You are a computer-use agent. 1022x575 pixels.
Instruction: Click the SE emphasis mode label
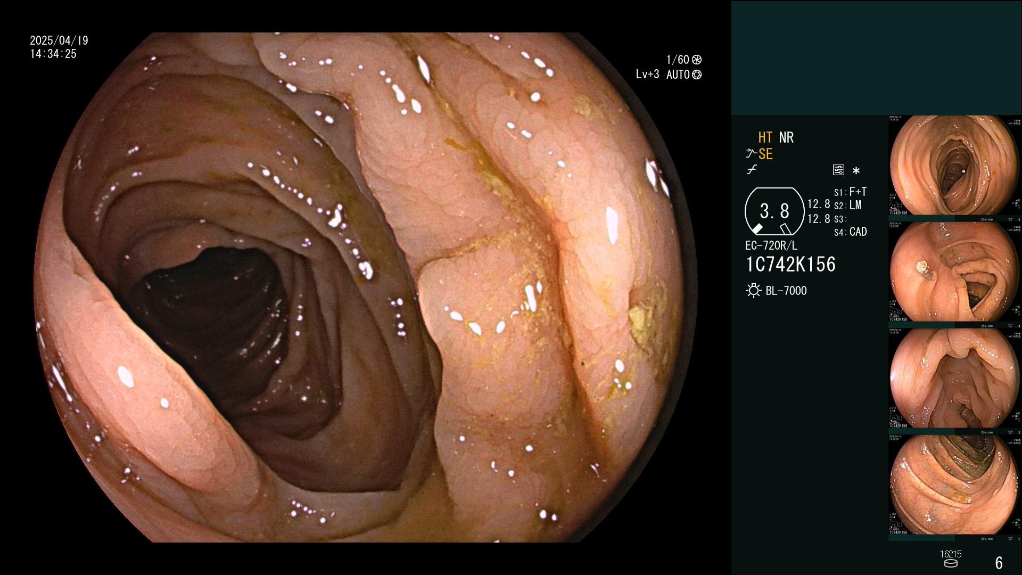tap(765, 154)
